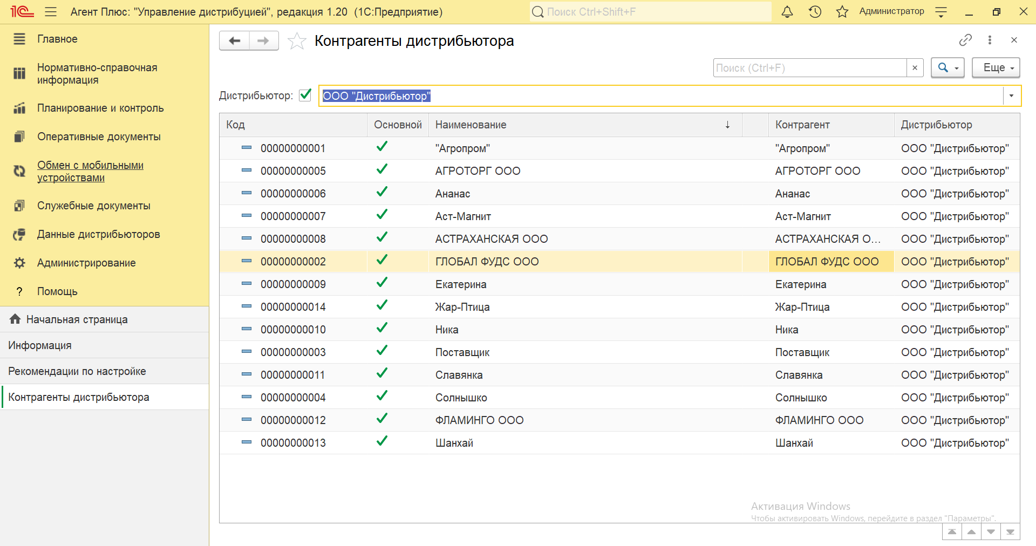
Task: Add Контрагенты дистрибьютора to favorites star
Action: tap(297, 40)
